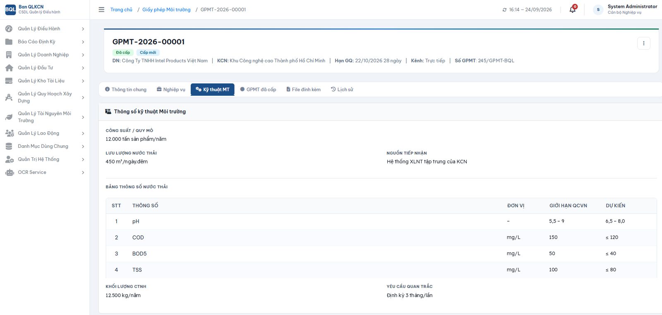
Task: Expand Quản Lý Doanh Nghiệp chevron
Action: coord(83,55)
